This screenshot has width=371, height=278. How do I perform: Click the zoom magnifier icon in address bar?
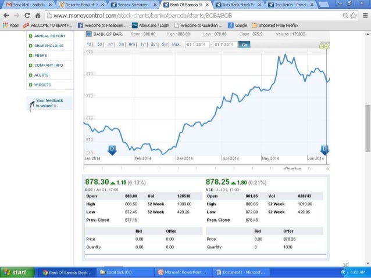345,16
